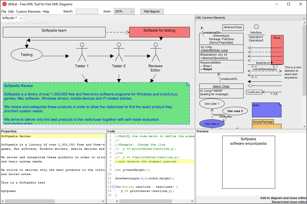Image resolution: width=307 pixels, height=204 pixels.
Task: Pick the diamond aggregation arrow palette element
Action: click(x=265, y=86)
